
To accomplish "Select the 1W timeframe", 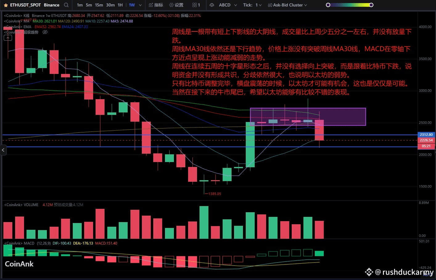I will coord(132,5).
